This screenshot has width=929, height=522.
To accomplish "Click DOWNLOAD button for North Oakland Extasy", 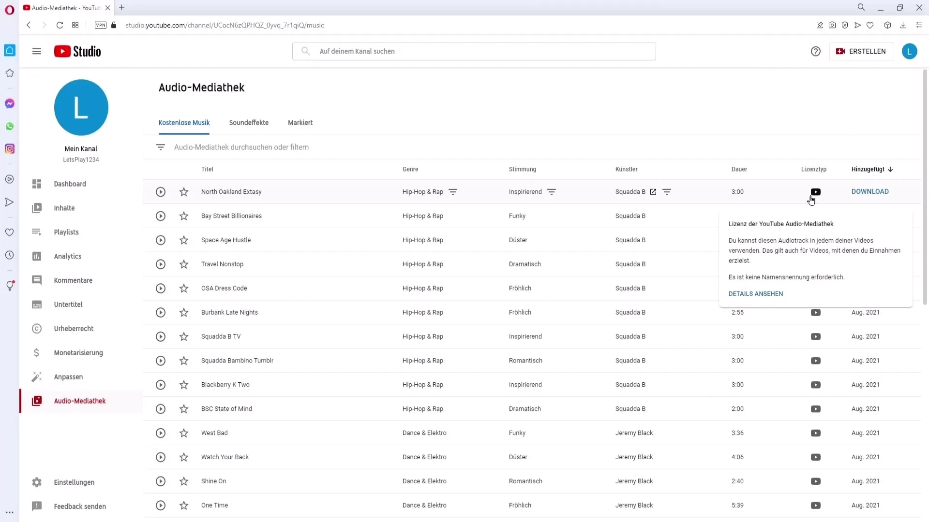I will (x=870, y=191).
